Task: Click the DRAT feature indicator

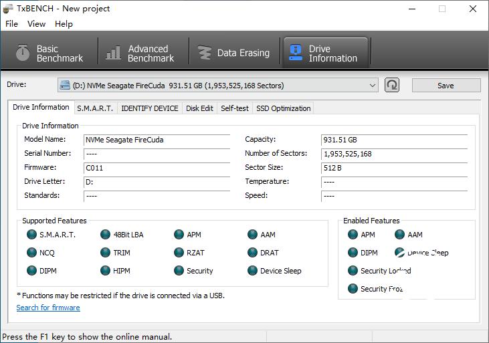Action: coord(252,253)
